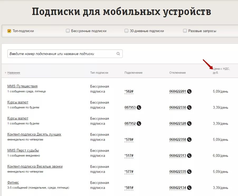238x196 pixels.
Task: Click connection number 087952
Action: click(130, 123)
